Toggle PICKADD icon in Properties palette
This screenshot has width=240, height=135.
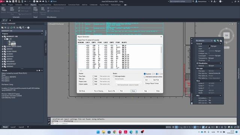pos(215,41)
